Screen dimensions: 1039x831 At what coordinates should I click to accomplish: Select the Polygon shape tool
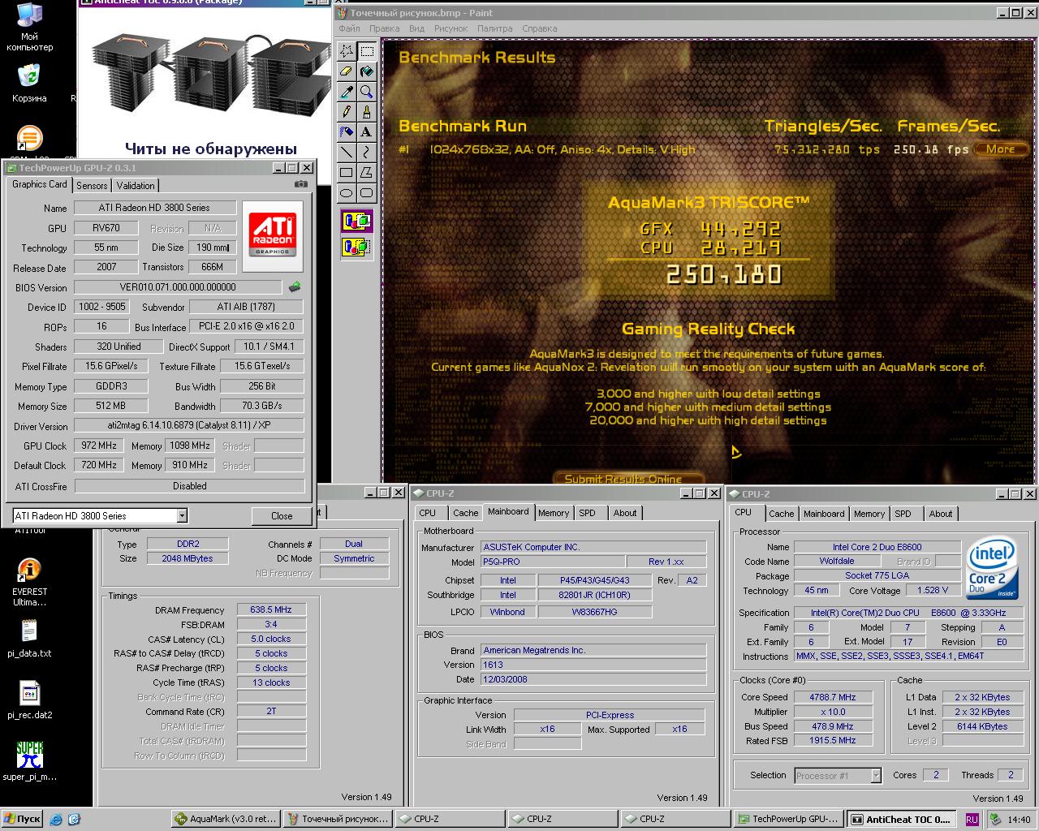pyautogui.click(x=367, y=172)
